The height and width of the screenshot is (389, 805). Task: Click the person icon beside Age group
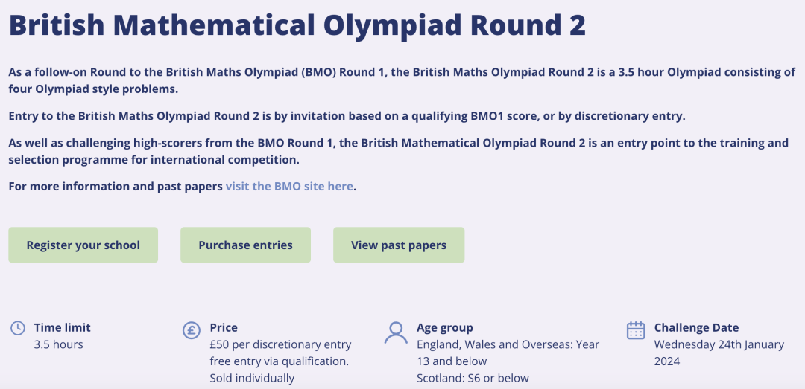pos(396,332)
